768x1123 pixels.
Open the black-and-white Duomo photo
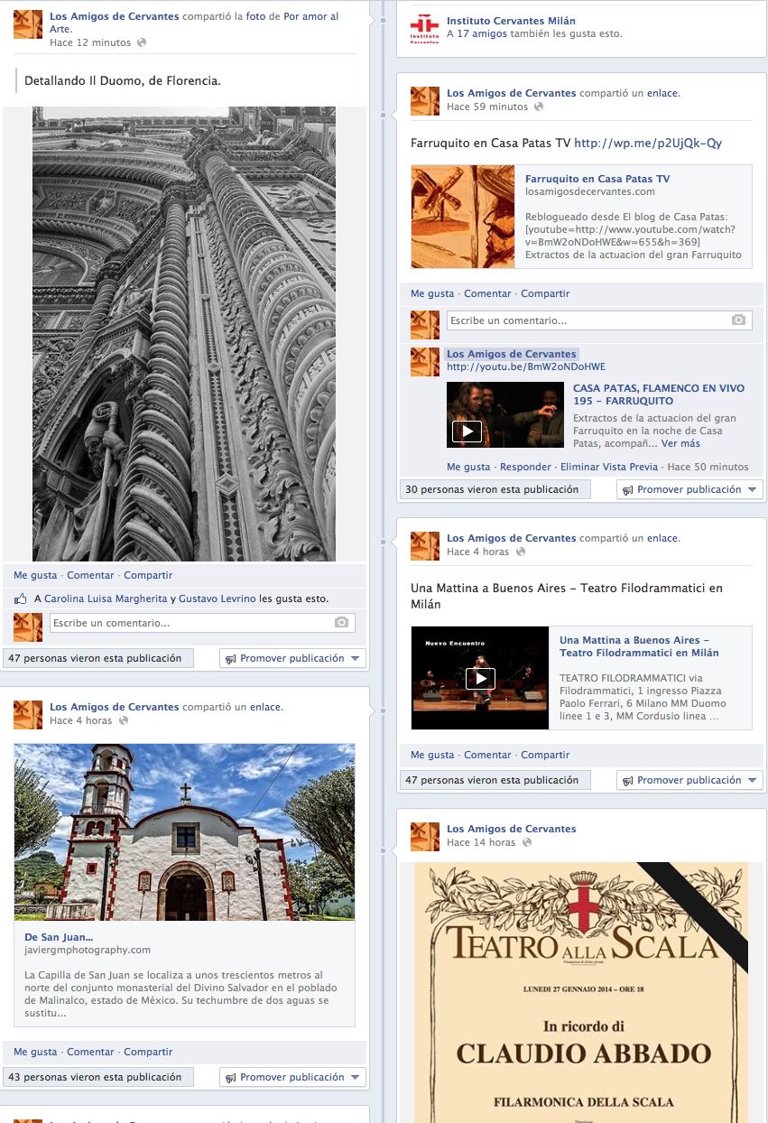click(x=184, y=334)
